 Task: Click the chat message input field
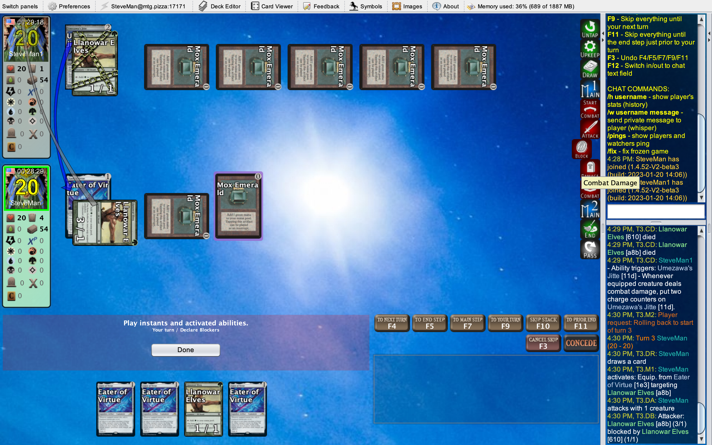(656, 211)
